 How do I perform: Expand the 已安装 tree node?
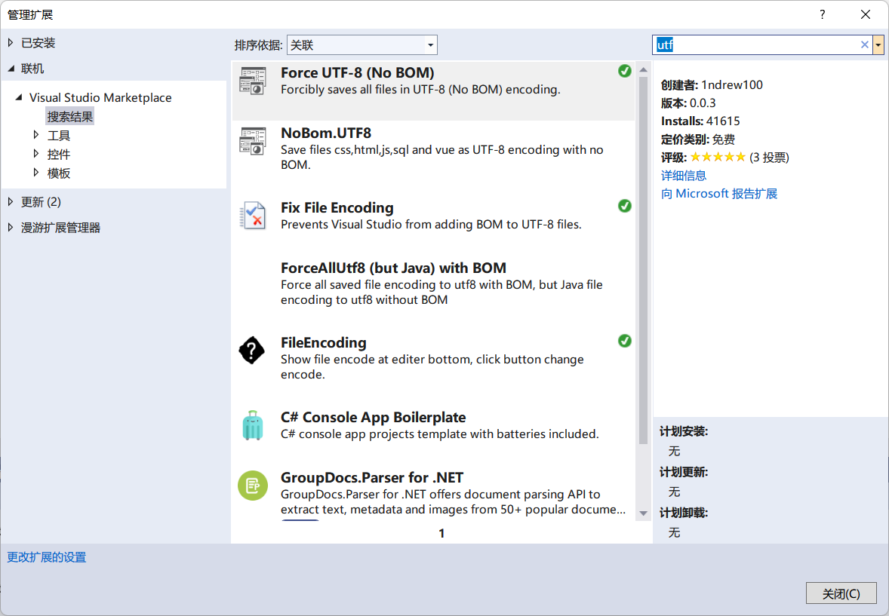tap(11, 42)
